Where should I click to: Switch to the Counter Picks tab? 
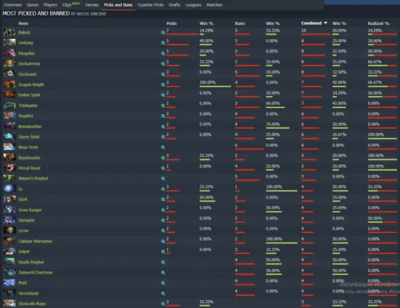tap(151, 5)
